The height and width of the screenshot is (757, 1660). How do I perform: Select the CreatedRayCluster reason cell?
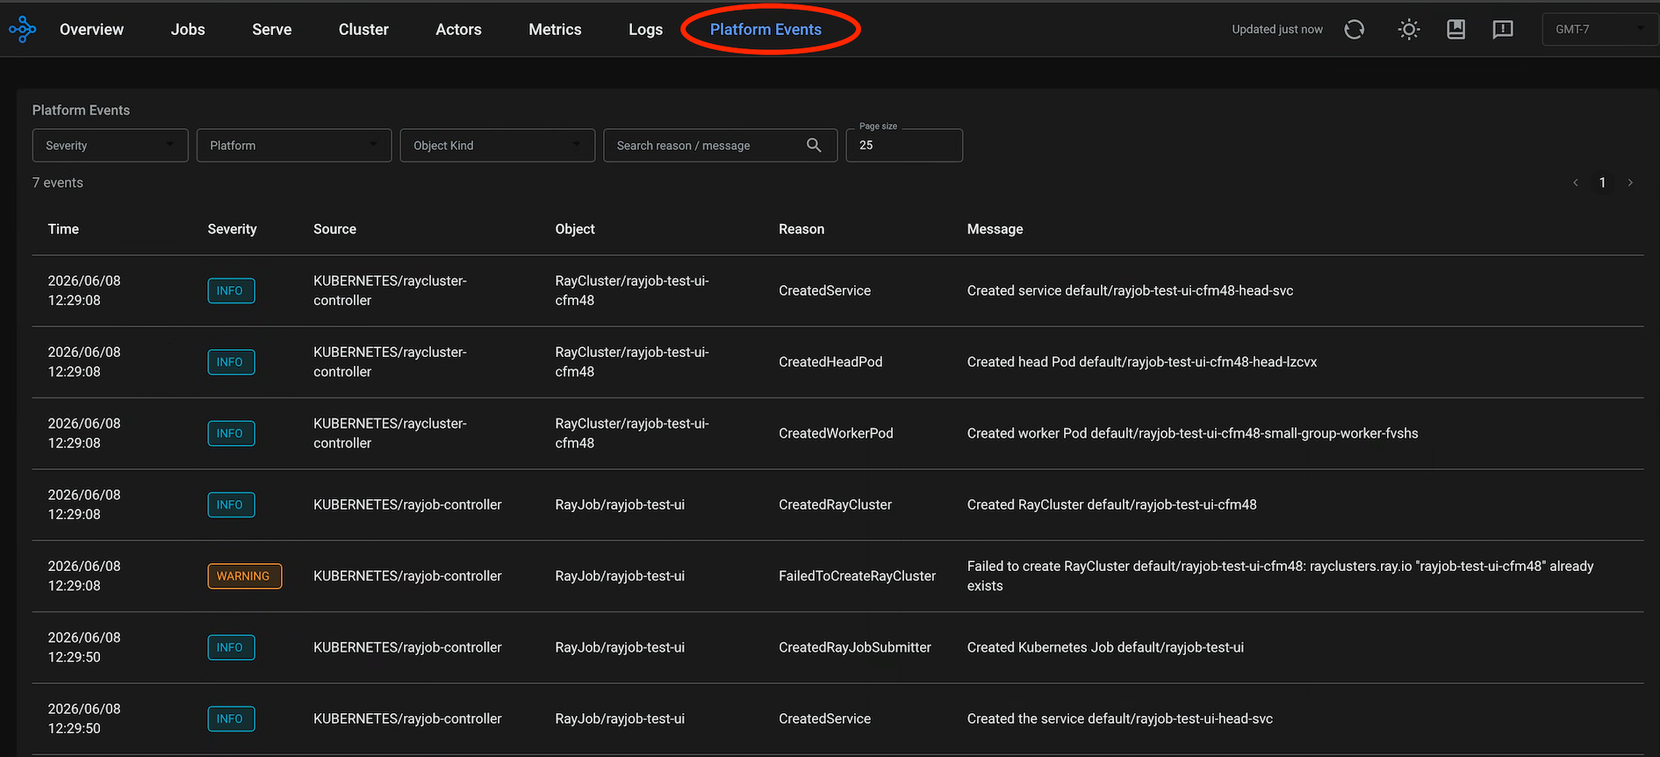click(x=835, y=505)
